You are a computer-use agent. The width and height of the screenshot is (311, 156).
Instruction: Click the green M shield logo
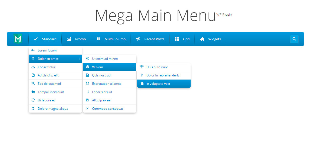click(x=18, y=39)
